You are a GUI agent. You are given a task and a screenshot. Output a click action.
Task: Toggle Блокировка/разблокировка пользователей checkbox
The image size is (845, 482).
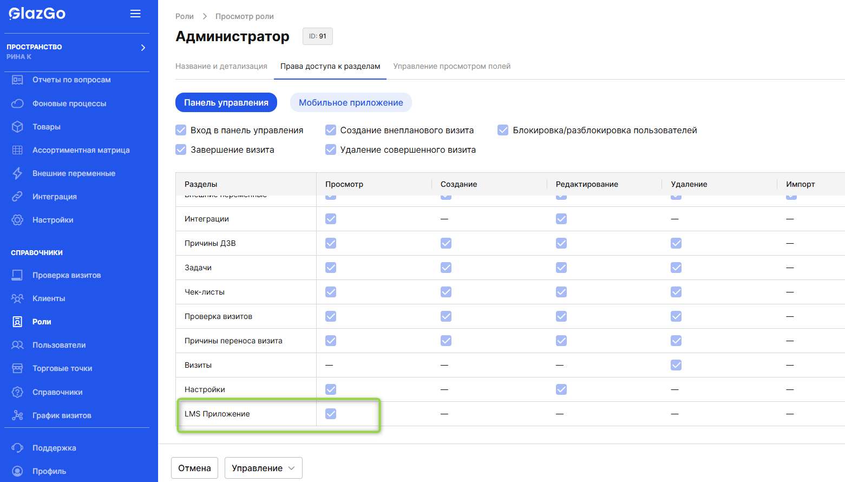(503, 130)
